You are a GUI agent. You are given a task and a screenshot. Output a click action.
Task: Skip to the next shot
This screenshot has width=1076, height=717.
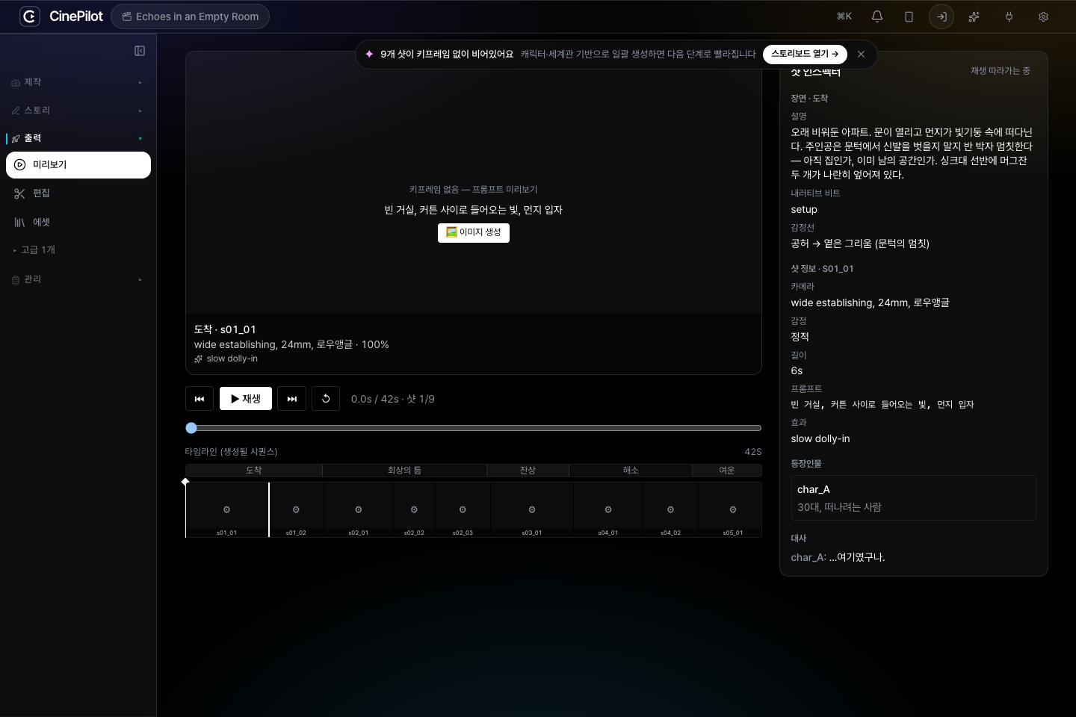291,399
